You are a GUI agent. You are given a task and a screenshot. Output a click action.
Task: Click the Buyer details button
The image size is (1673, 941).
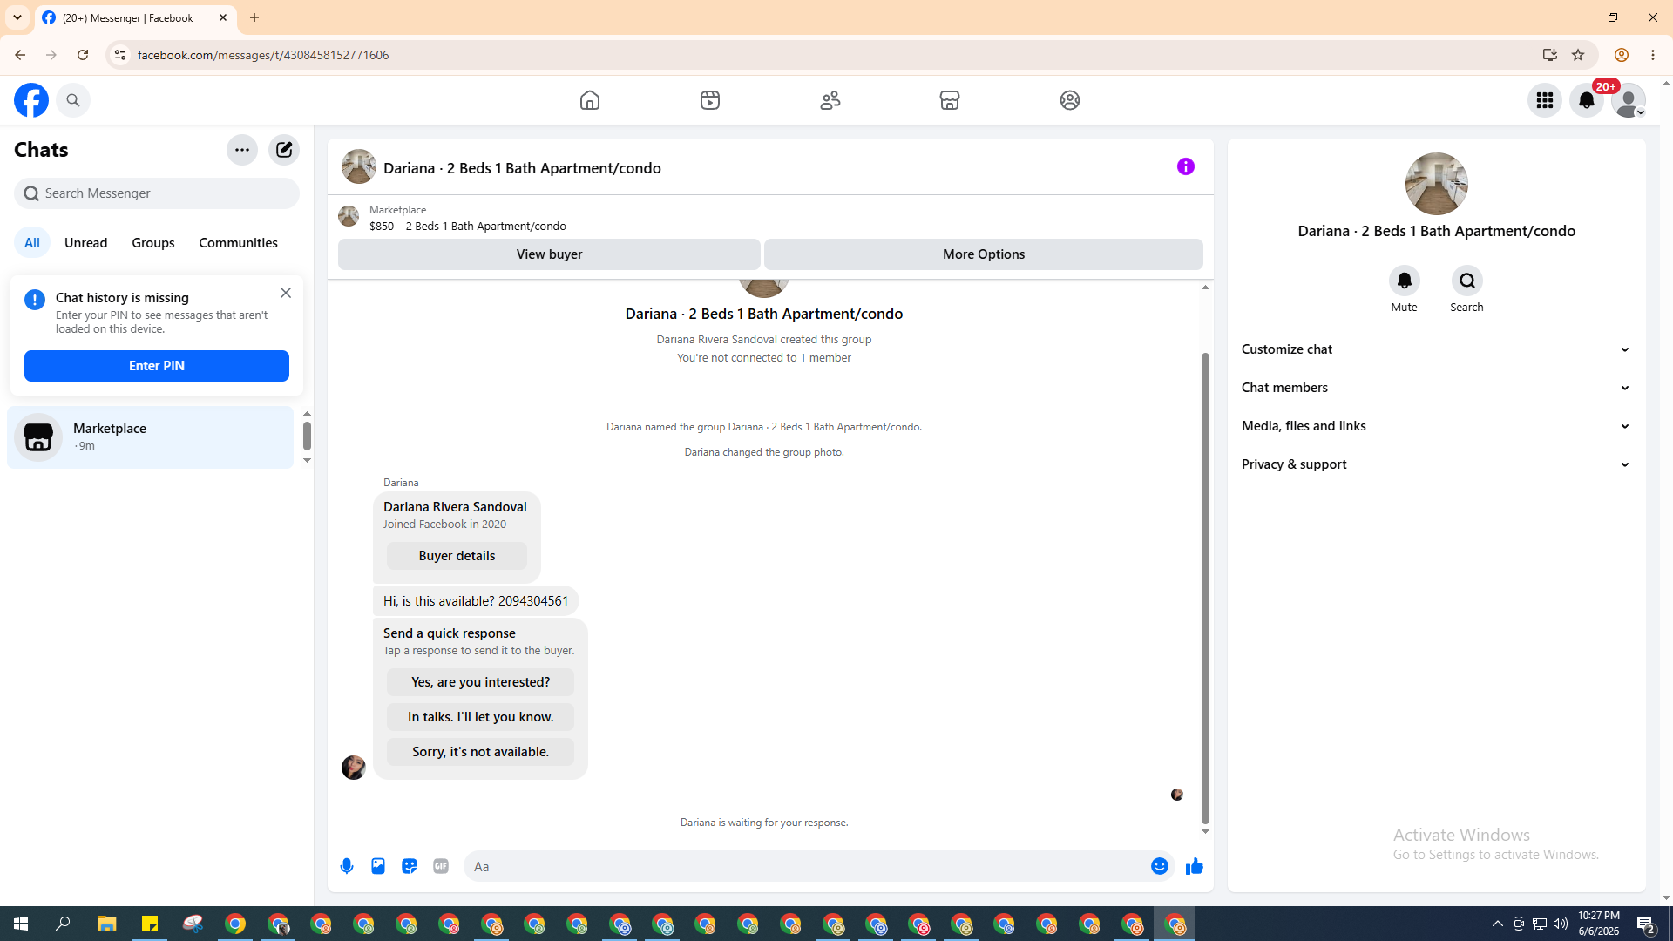pos(457,556)
